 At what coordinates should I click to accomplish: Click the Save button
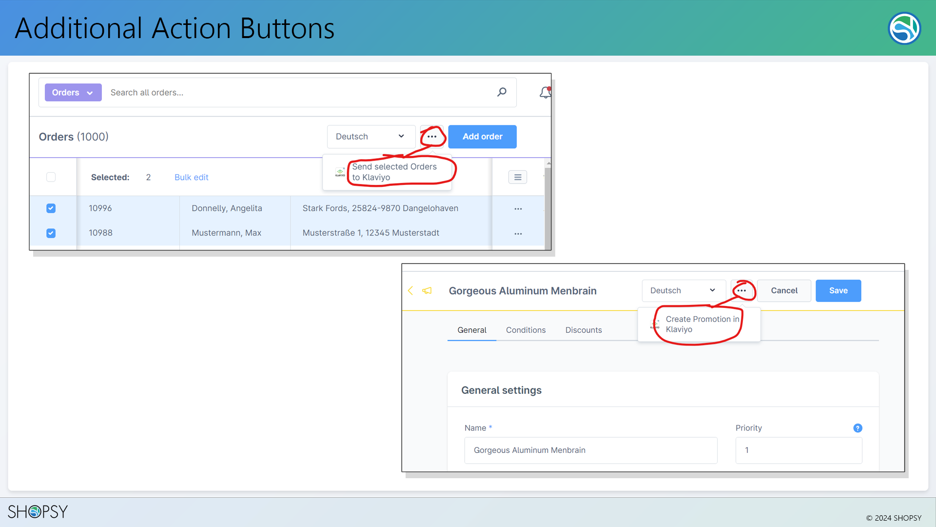coord(838,291)
